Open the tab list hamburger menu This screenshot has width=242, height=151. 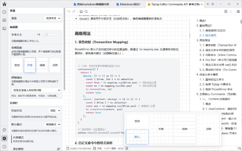tap(213, 4)
